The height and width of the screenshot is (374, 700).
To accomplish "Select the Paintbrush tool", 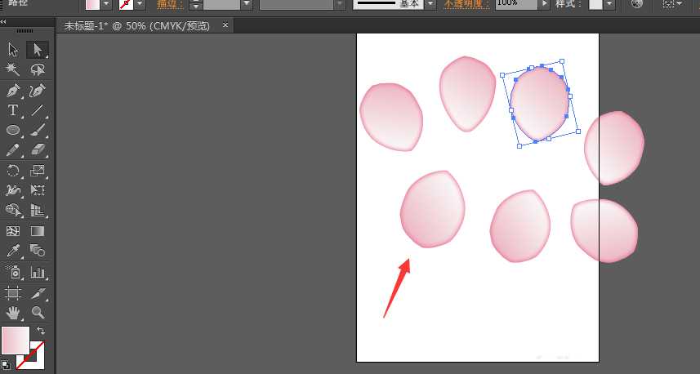I will (38, 130).
